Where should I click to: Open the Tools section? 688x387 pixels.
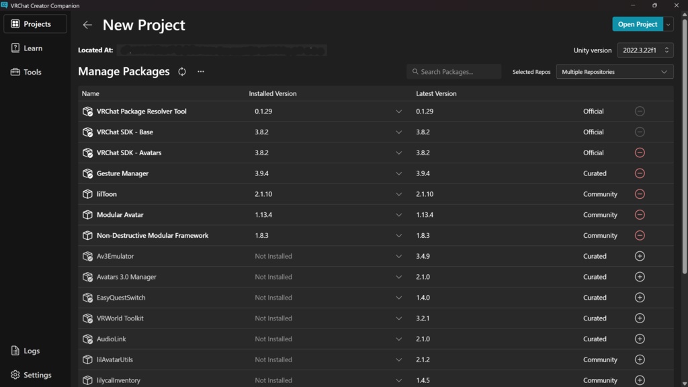[32, 72]
